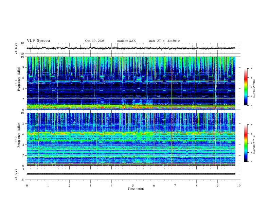Click the "-6" tick on lower color bar
269x208 pixels.
pos(250,152)
